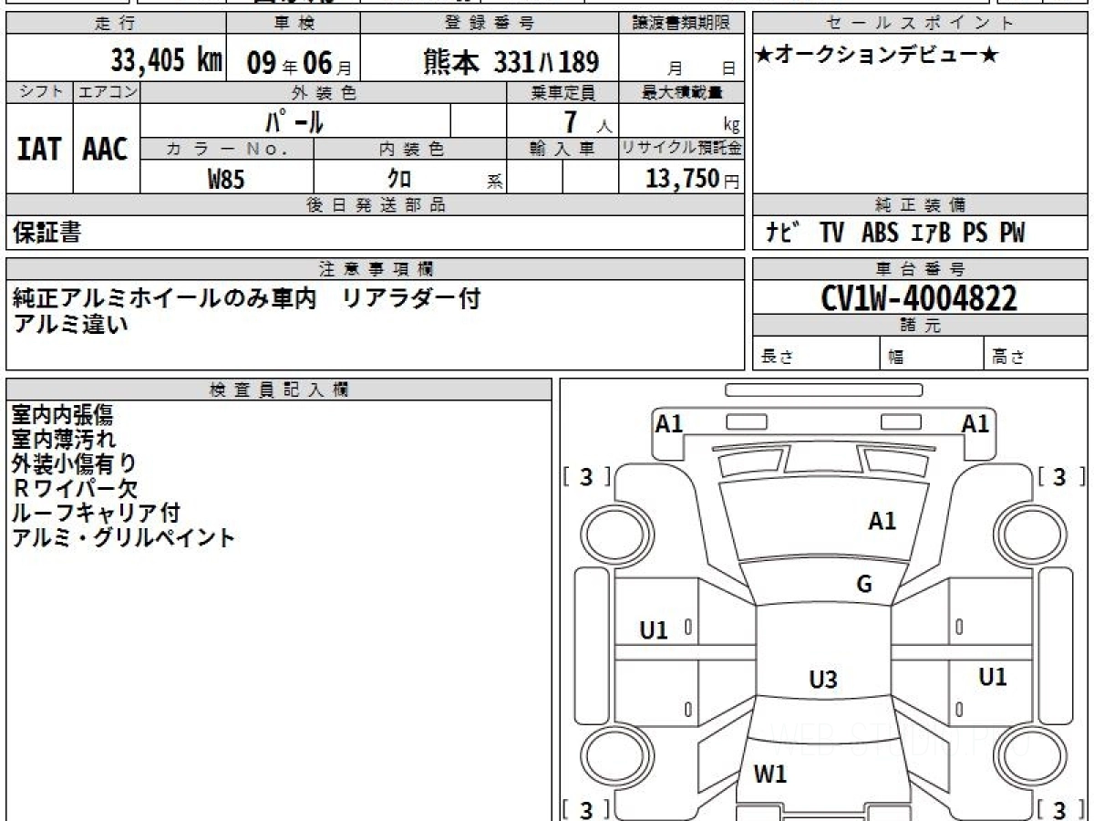This screenshot has height=821, width=1094.
Task: Click the 外装色 header
Action: pyautogui.click(x=324, y=92)
